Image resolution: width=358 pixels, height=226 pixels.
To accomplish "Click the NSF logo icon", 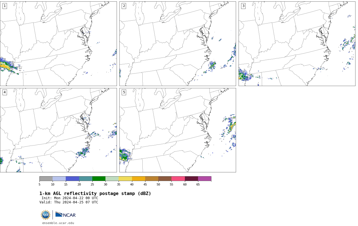I will 46,215.
